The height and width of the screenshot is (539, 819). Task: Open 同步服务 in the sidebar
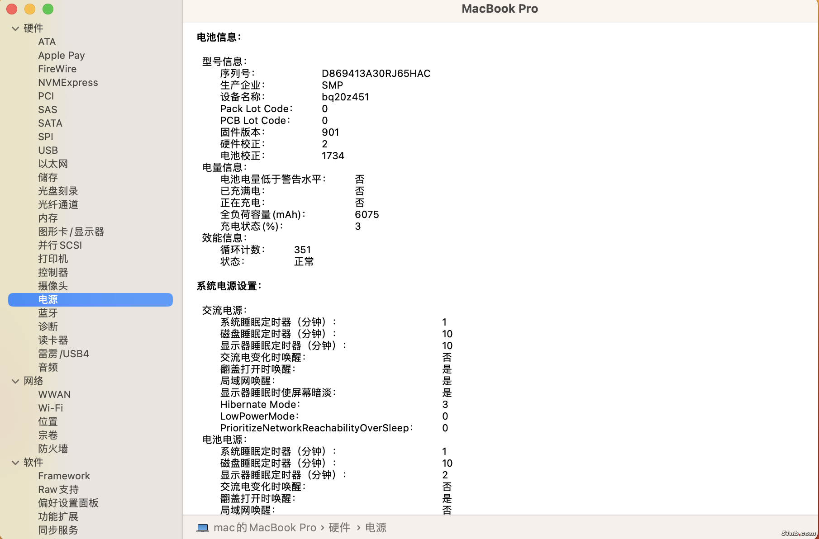pos(58,530)
